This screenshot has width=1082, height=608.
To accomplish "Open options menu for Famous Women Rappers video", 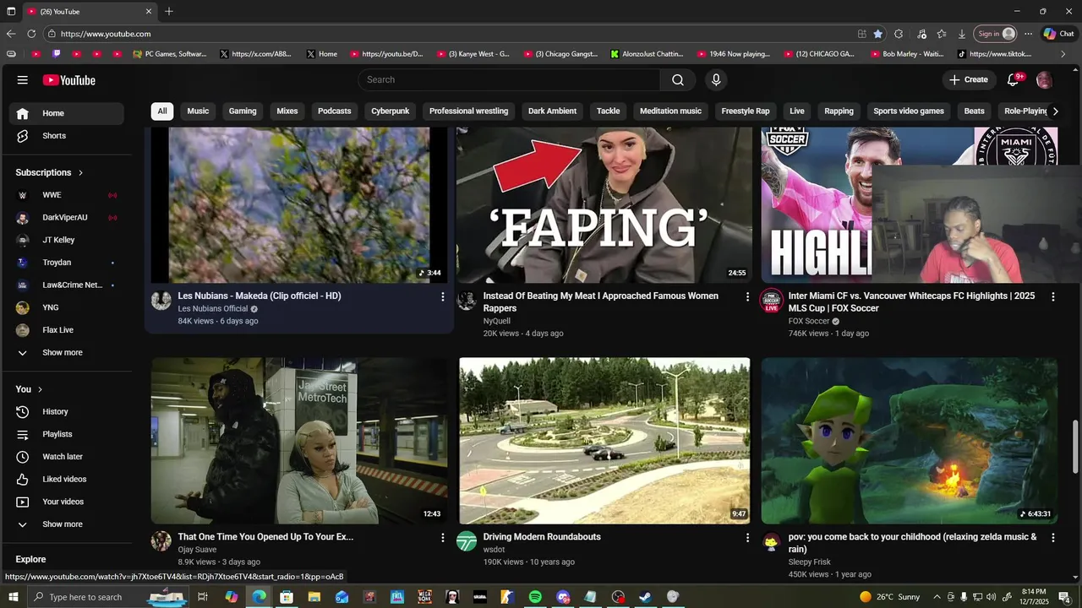I will [x=747, y=296].
